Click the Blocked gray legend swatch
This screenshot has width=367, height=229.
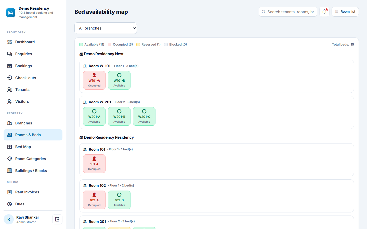[166, 45]
